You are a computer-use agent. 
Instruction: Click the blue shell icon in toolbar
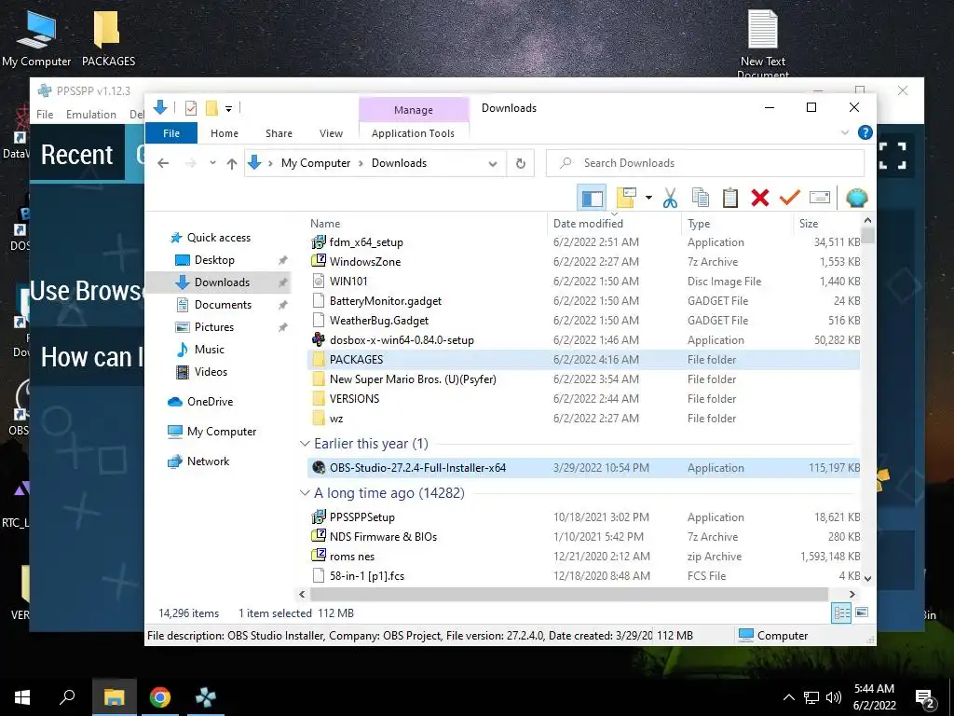coord(857,198)
